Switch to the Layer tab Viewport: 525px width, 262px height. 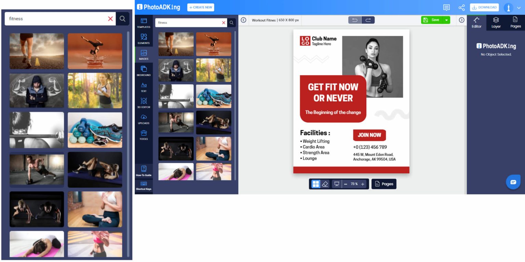click(496, 23)
